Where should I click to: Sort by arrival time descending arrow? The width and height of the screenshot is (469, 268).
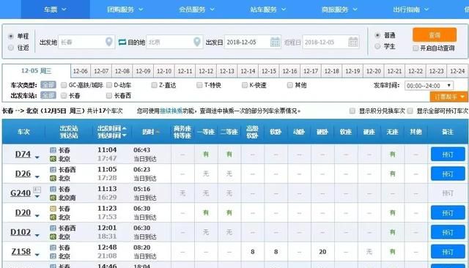point(124,135)
